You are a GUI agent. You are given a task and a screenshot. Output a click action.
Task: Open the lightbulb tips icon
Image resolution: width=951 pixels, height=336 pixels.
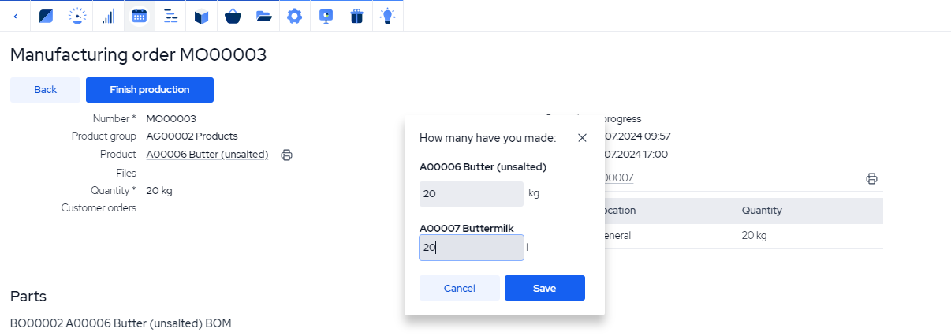pos(387,16)
